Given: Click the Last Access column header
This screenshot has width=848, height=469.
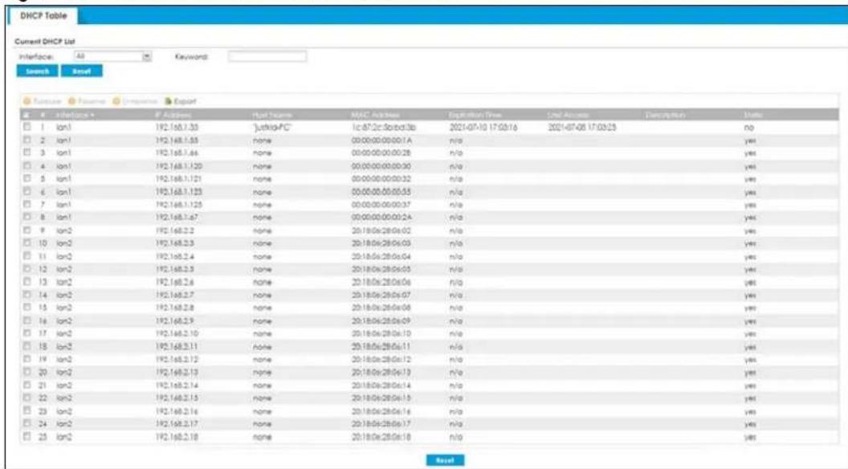Looking at the screenshot, I should click(x=568, y=115).
